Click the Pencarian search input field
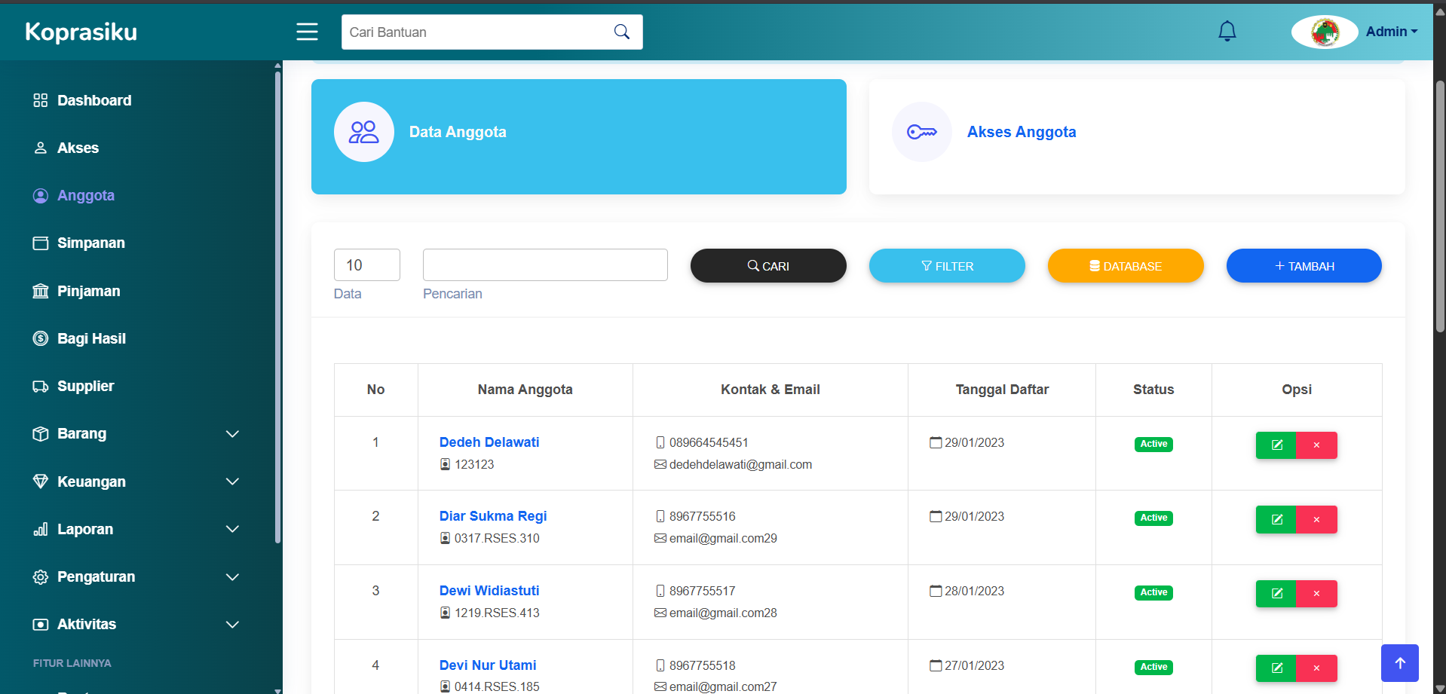Image resolution: width=1446 pixels, height=694 pixels. pos(545,265)
